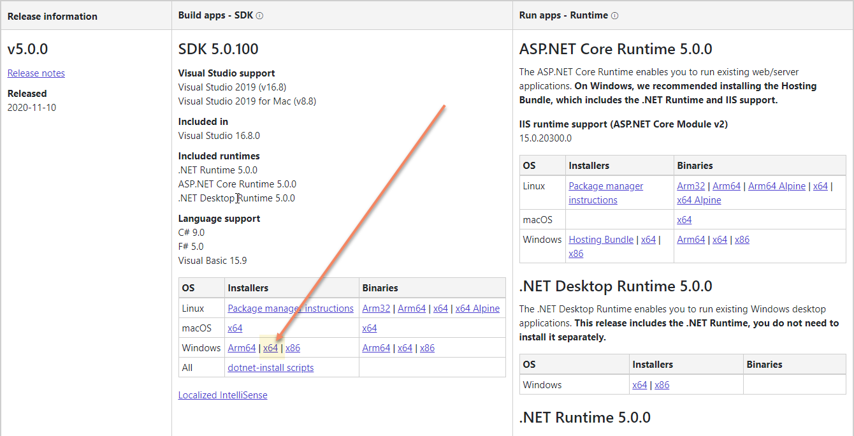
Task: Download ASP.NET Core Hosting Bundle
Action: [x=601, y=240]
